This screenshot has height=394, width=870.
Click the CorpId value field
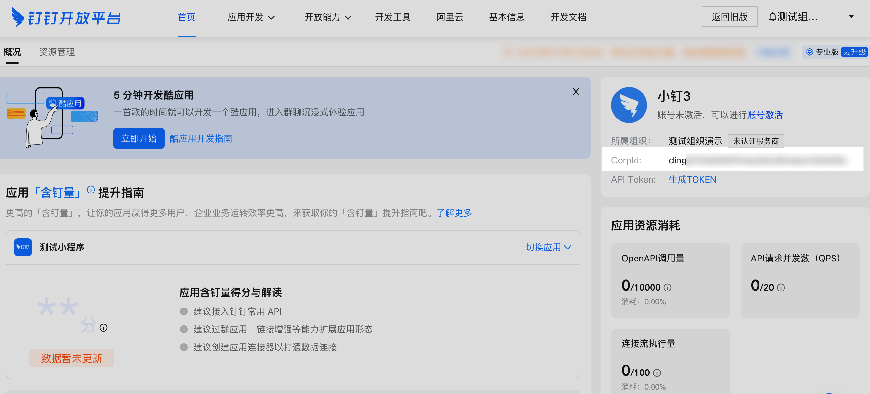click(758, 160)
